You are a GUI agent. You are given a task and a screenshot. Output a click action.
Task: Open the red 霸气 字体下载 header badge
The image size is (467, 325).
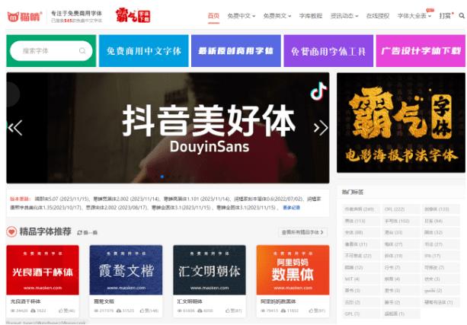click(x=133, y=15)
